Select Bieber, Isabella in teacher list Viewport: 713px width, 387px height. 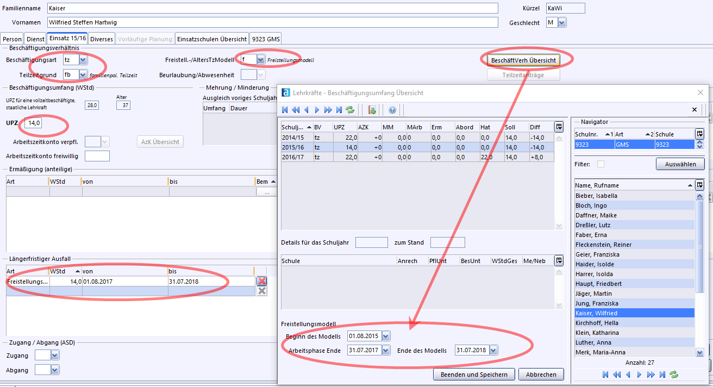634,196
